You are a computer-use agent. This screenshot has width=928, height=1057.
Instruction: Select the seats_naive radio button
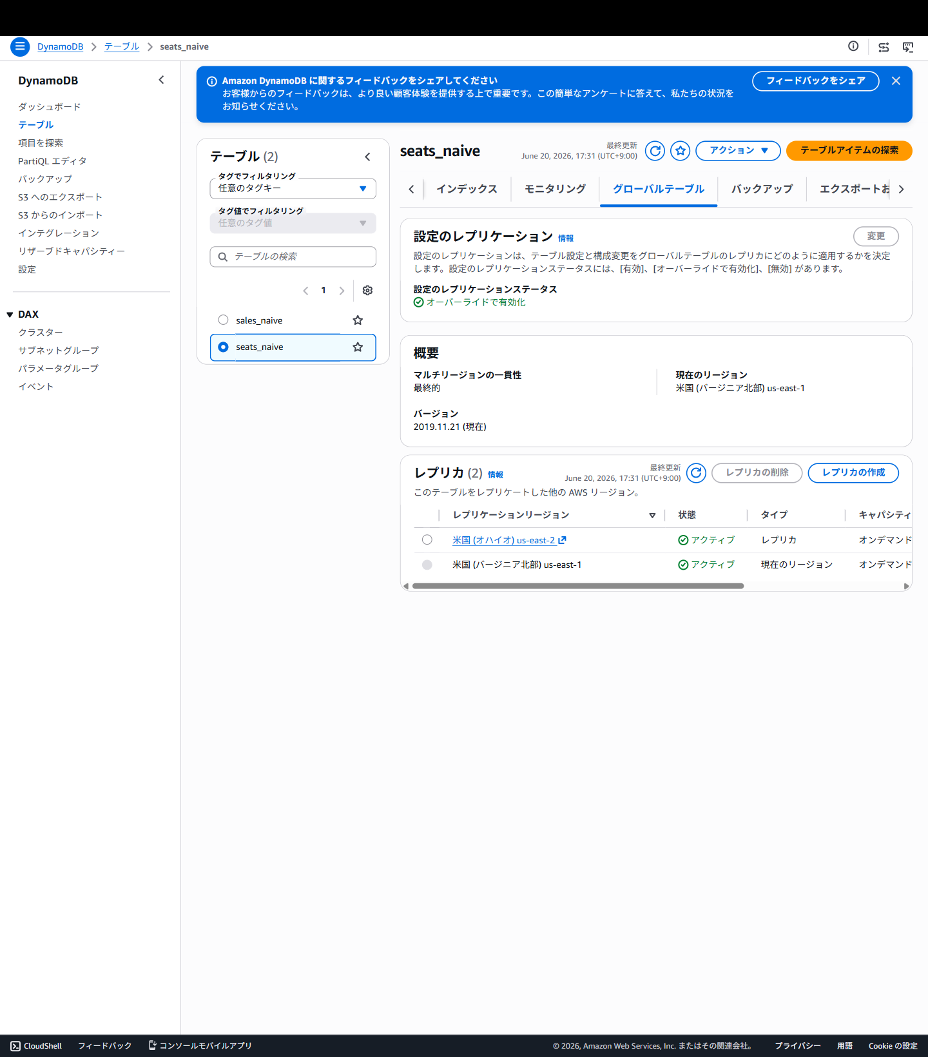(x=223, y=347)
